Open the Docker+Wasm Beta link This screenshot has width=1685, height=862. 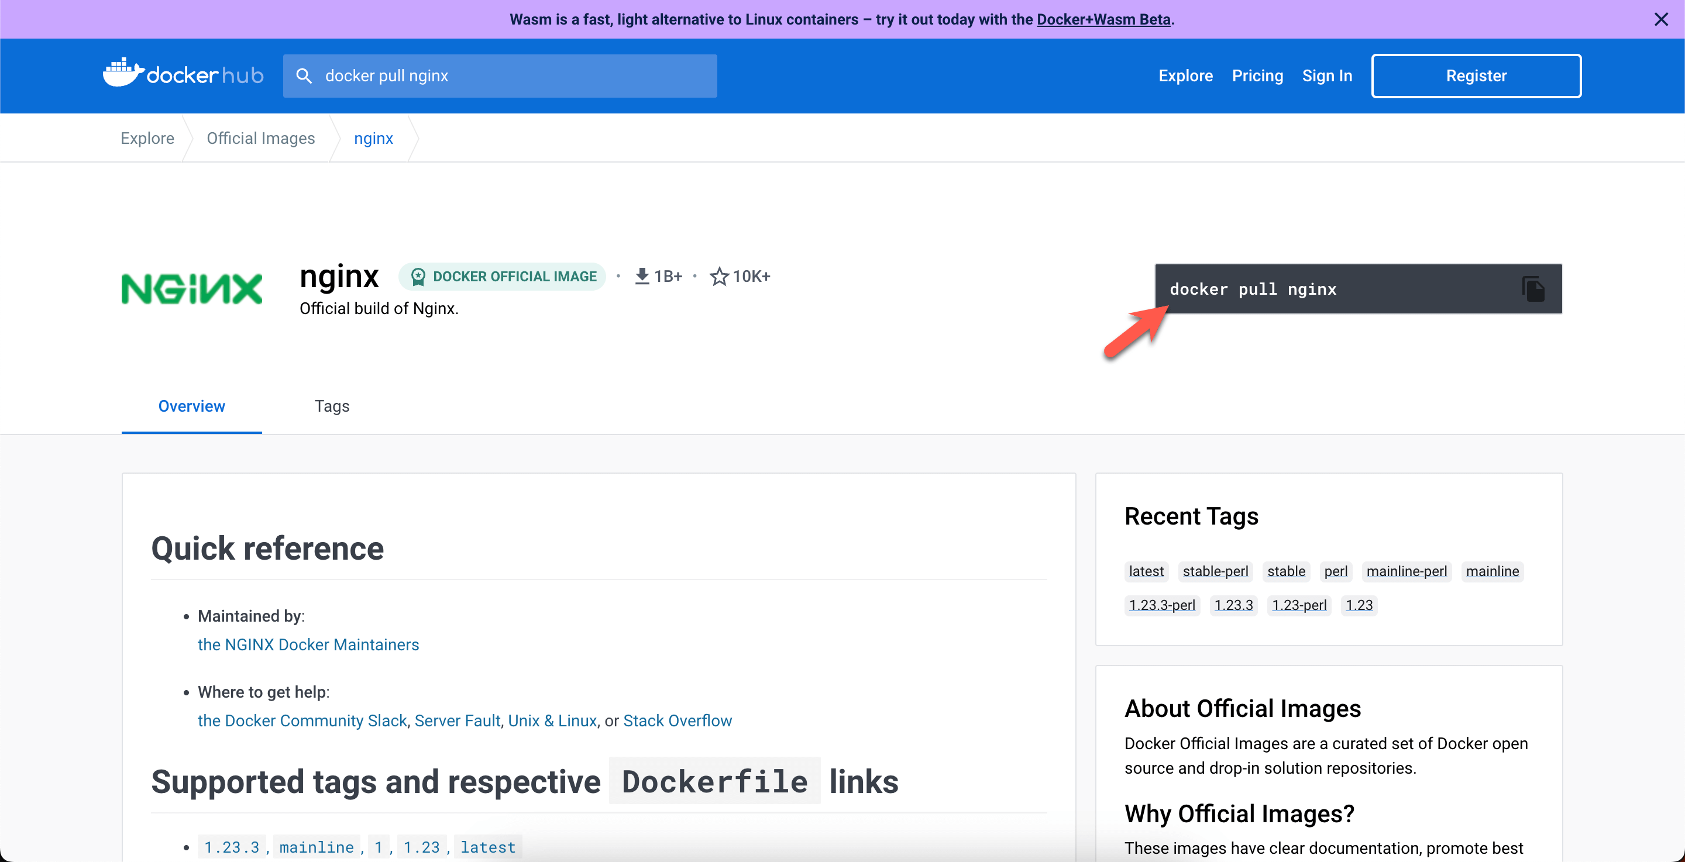[x=1103, y=19]
